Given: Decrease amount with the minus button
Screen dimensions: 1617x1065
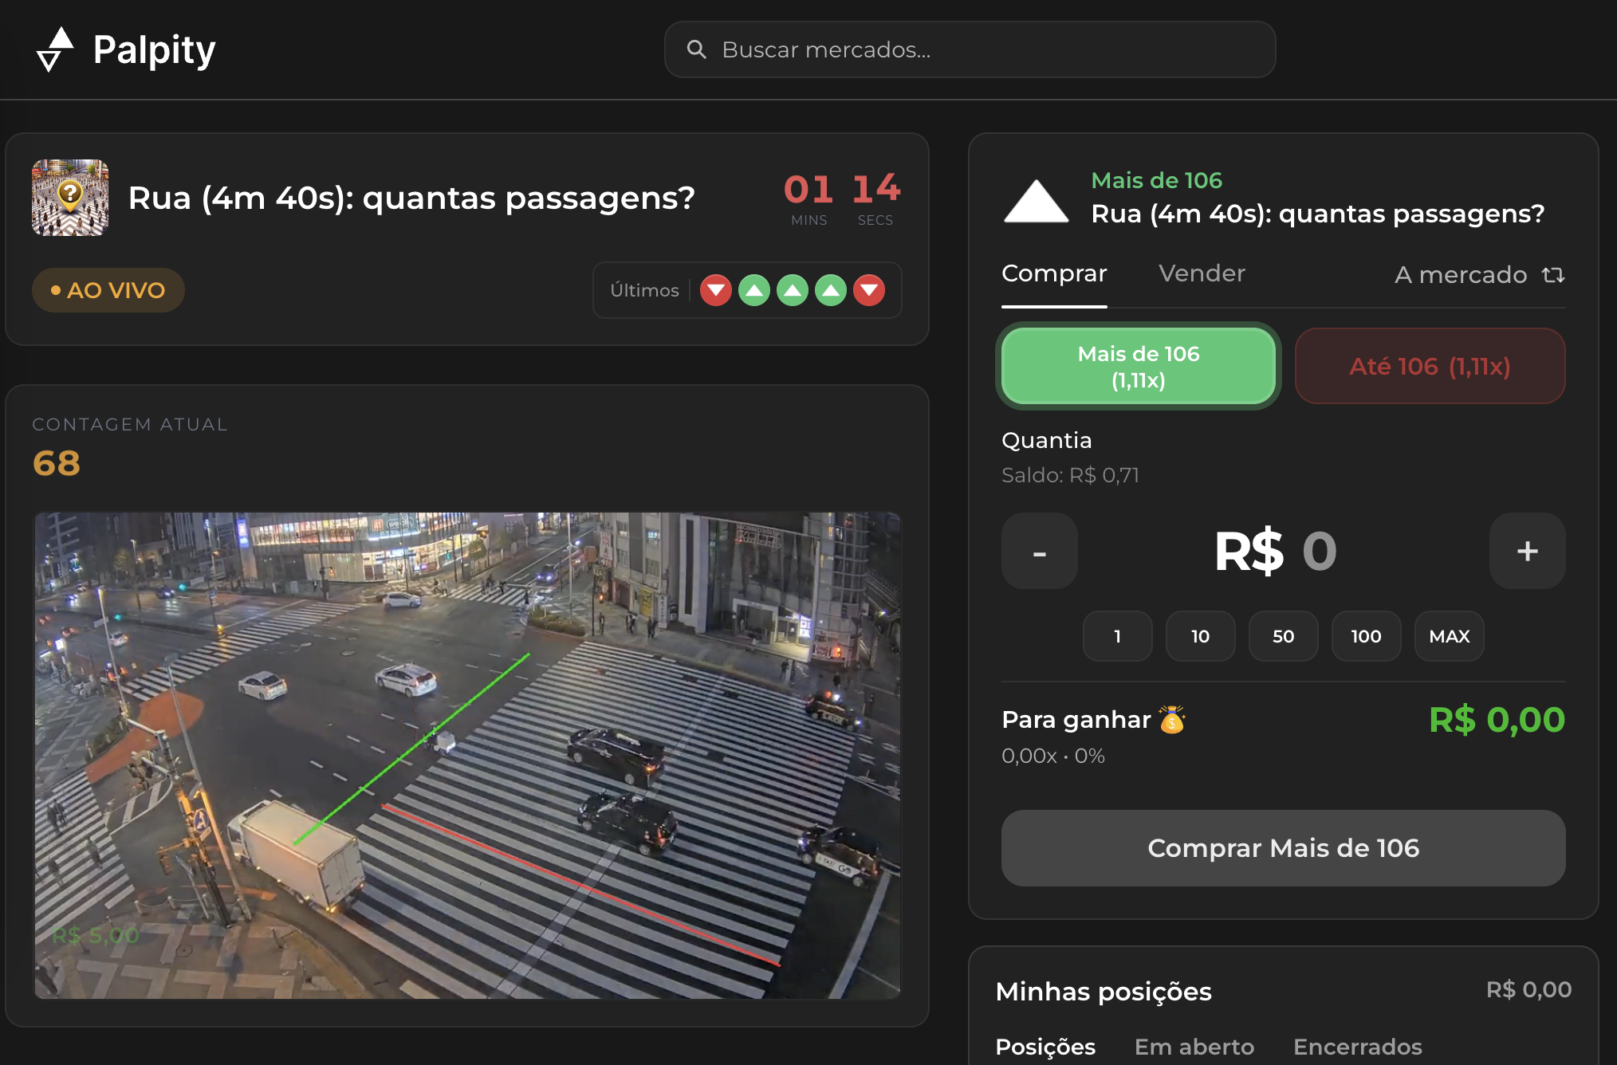Looking at the screenshot, I should coord(1039,551).
